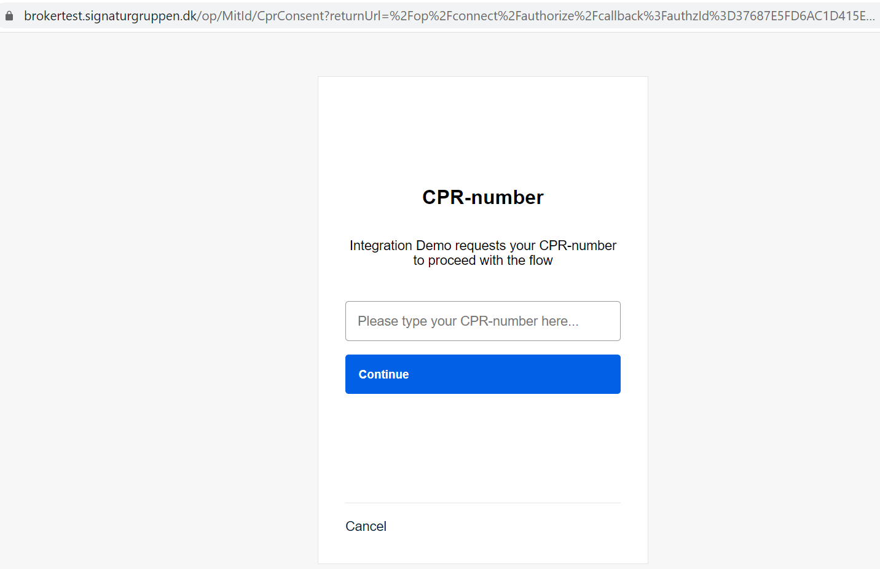
Task: Click the divider line above Cancel
Action: pyautogui.click(x=482, y=503)
